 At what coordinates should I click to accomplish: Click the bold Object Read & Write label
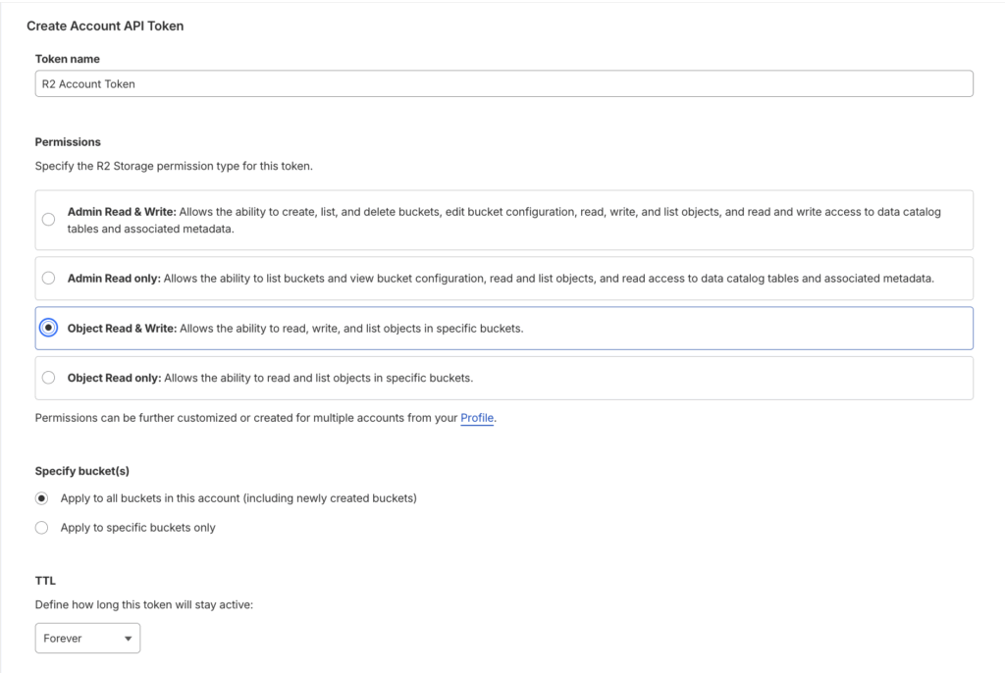click(x=122, y=329)
